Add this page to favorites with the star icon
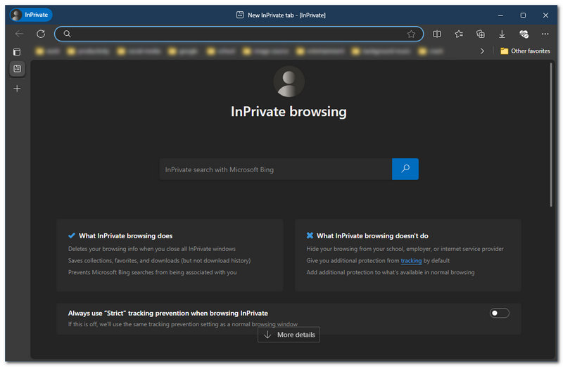Viewport: 563px width, 367px height. (x=411, y=34)
